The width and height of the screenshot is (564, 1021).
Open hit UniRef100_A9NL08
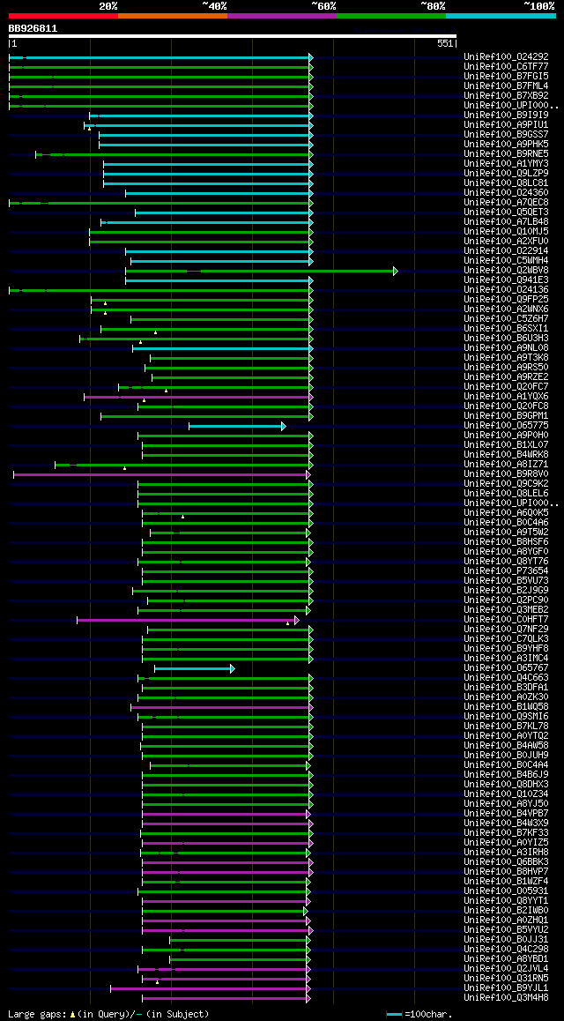click(506, 347)
